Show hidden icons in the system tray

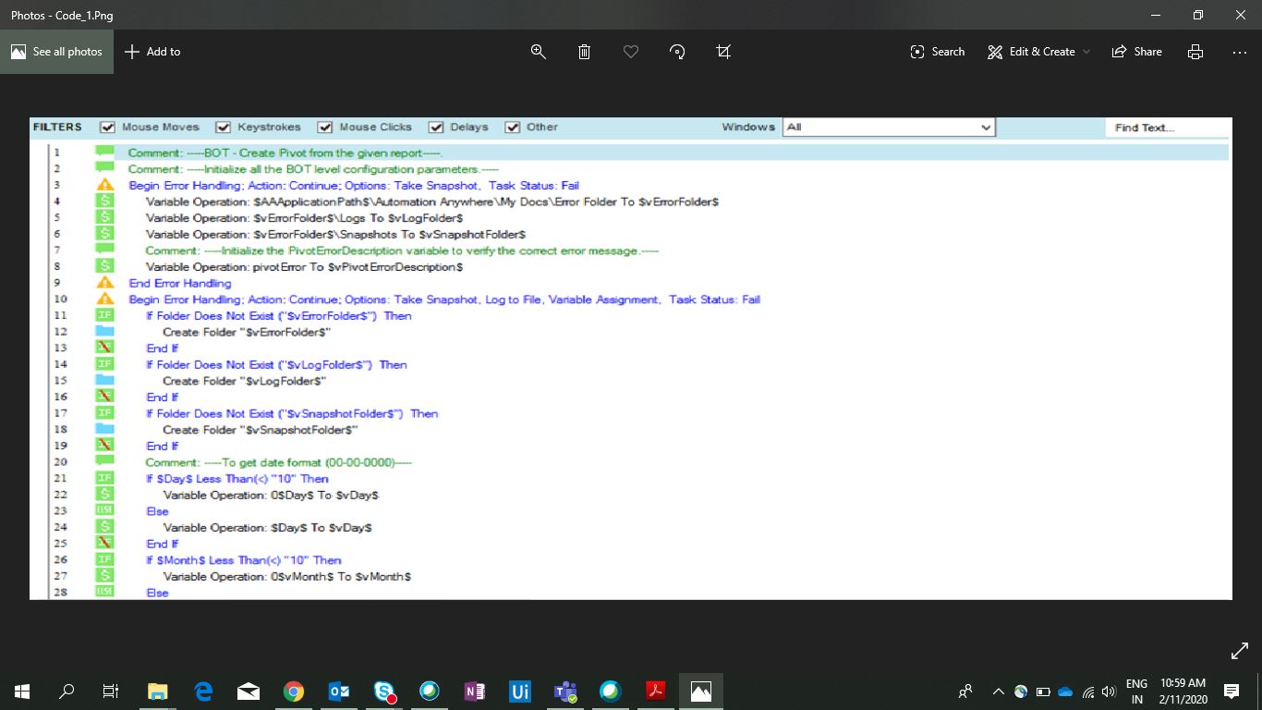click(x=998, y=691)
